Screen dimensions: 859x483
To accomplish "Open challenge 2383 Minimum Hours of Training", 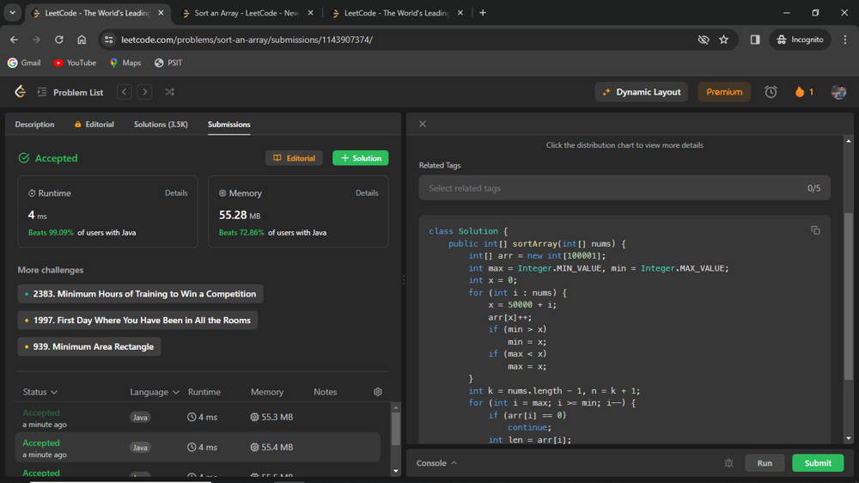I will coord(140,294).
